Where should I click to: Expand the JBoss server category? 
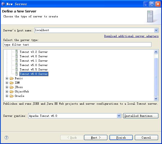coord(7,87)
